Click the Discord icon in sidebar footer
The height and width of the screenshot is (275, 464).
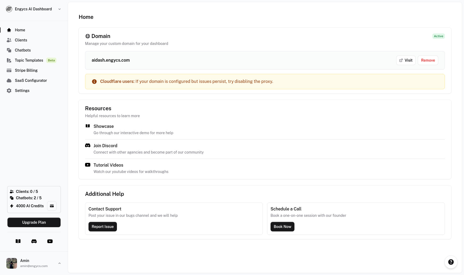pyautogui.click(x=34, y=241)
